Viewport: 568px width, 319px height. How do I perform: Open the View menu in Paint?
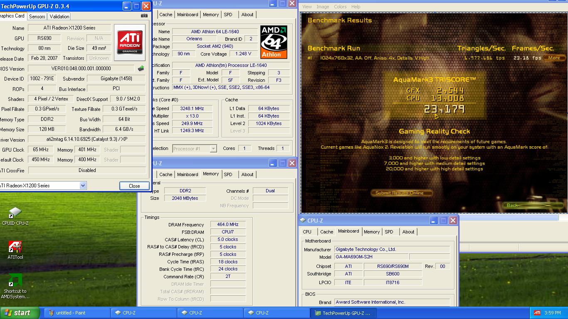[x=307, y=7]
